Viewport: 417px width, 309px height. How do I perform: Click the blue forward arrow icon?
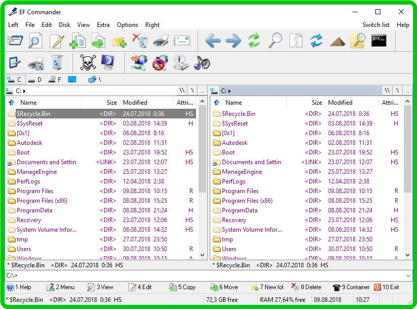(x=234, y=41)
